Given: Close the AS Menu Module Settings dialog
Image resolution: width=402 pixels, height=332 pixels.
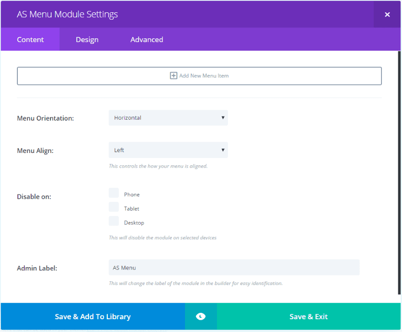Looking at the screenshot, I should [x=387, y=15].
